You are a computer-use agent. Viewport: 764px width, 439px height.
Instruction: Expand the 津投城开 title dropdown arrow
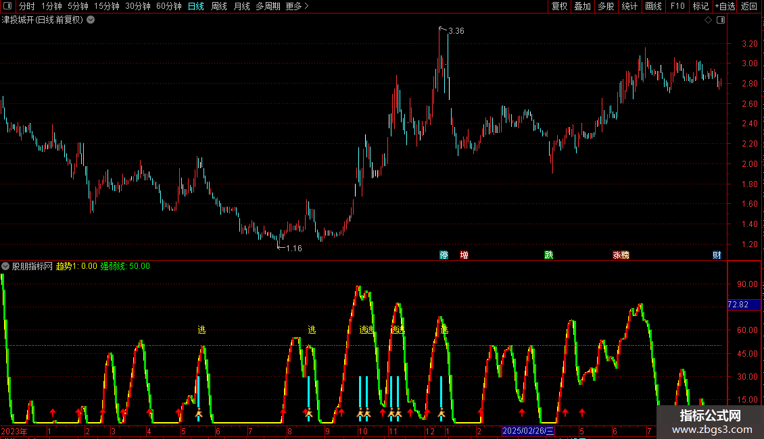(91, 20)
